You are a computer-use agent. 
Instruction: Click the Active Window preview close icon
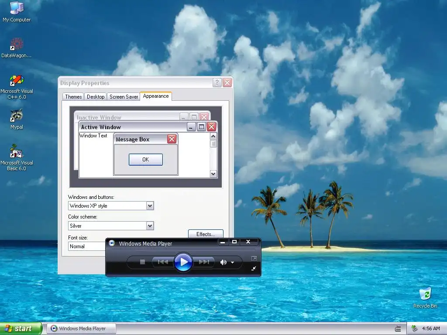point(211,127)
